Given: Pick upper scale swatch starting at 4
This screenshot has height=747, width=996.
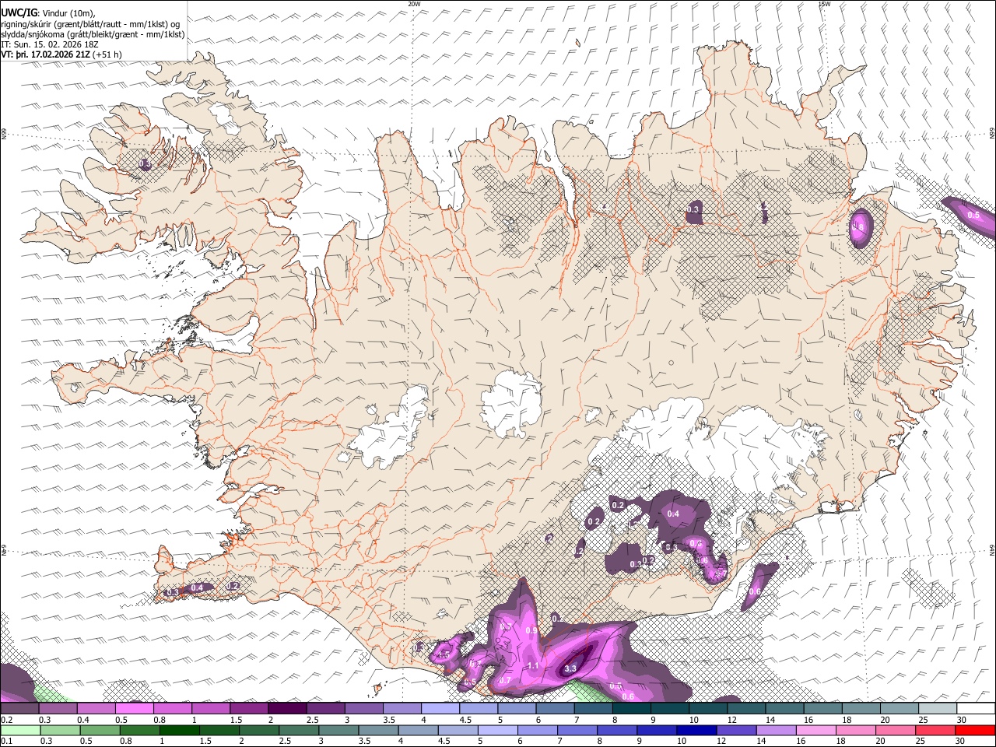Looking at the screenshot, I should click(x=440, y=709).
